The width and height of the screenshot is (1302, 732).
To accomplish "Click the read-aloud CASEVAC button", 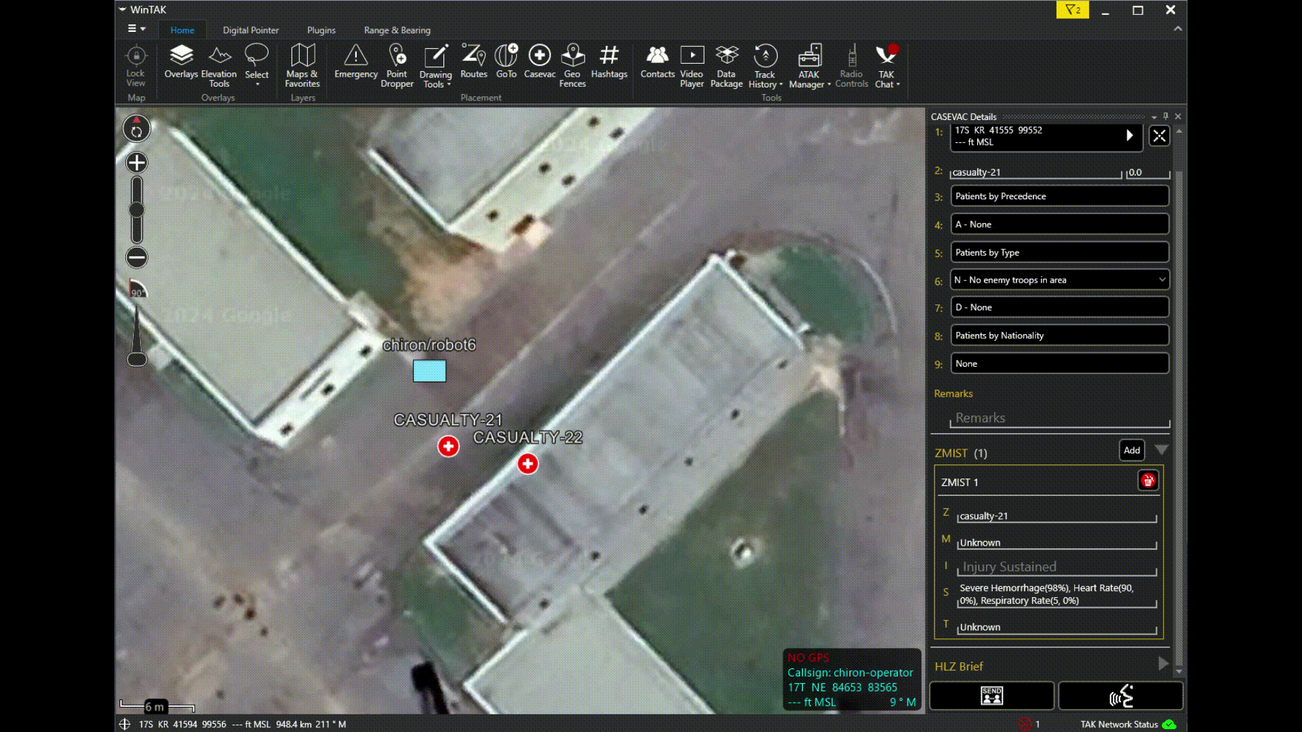I will point(1121,695).
